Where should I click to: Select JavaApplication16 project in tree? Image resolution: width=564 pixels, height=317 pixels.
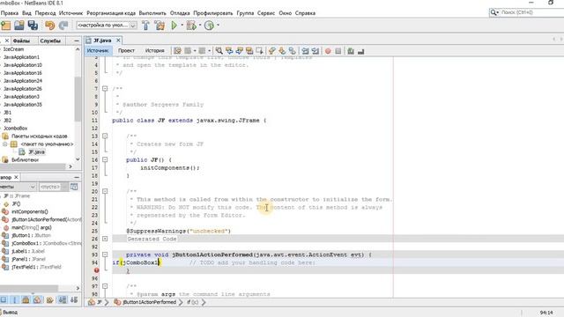point(23,73)
